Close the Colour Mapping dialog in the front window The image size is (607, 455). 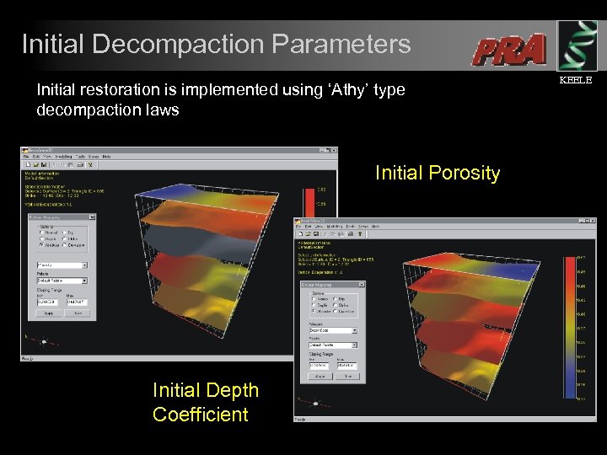click(x=361, y=285)
